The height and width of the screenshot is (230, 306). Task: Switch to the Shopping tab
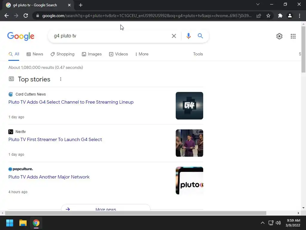[x=62, y=54]
